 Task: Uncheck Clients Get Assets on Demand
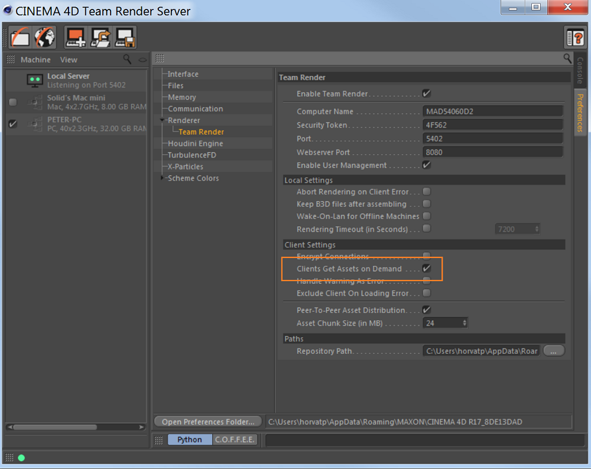click(x=426, y=268)
